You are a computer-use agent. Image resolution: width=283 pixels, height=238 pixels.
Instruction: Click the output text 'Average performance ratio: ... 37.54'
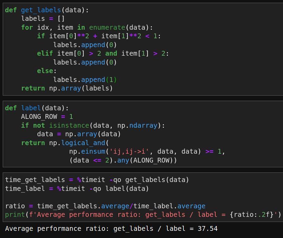(x=111, y=229)
